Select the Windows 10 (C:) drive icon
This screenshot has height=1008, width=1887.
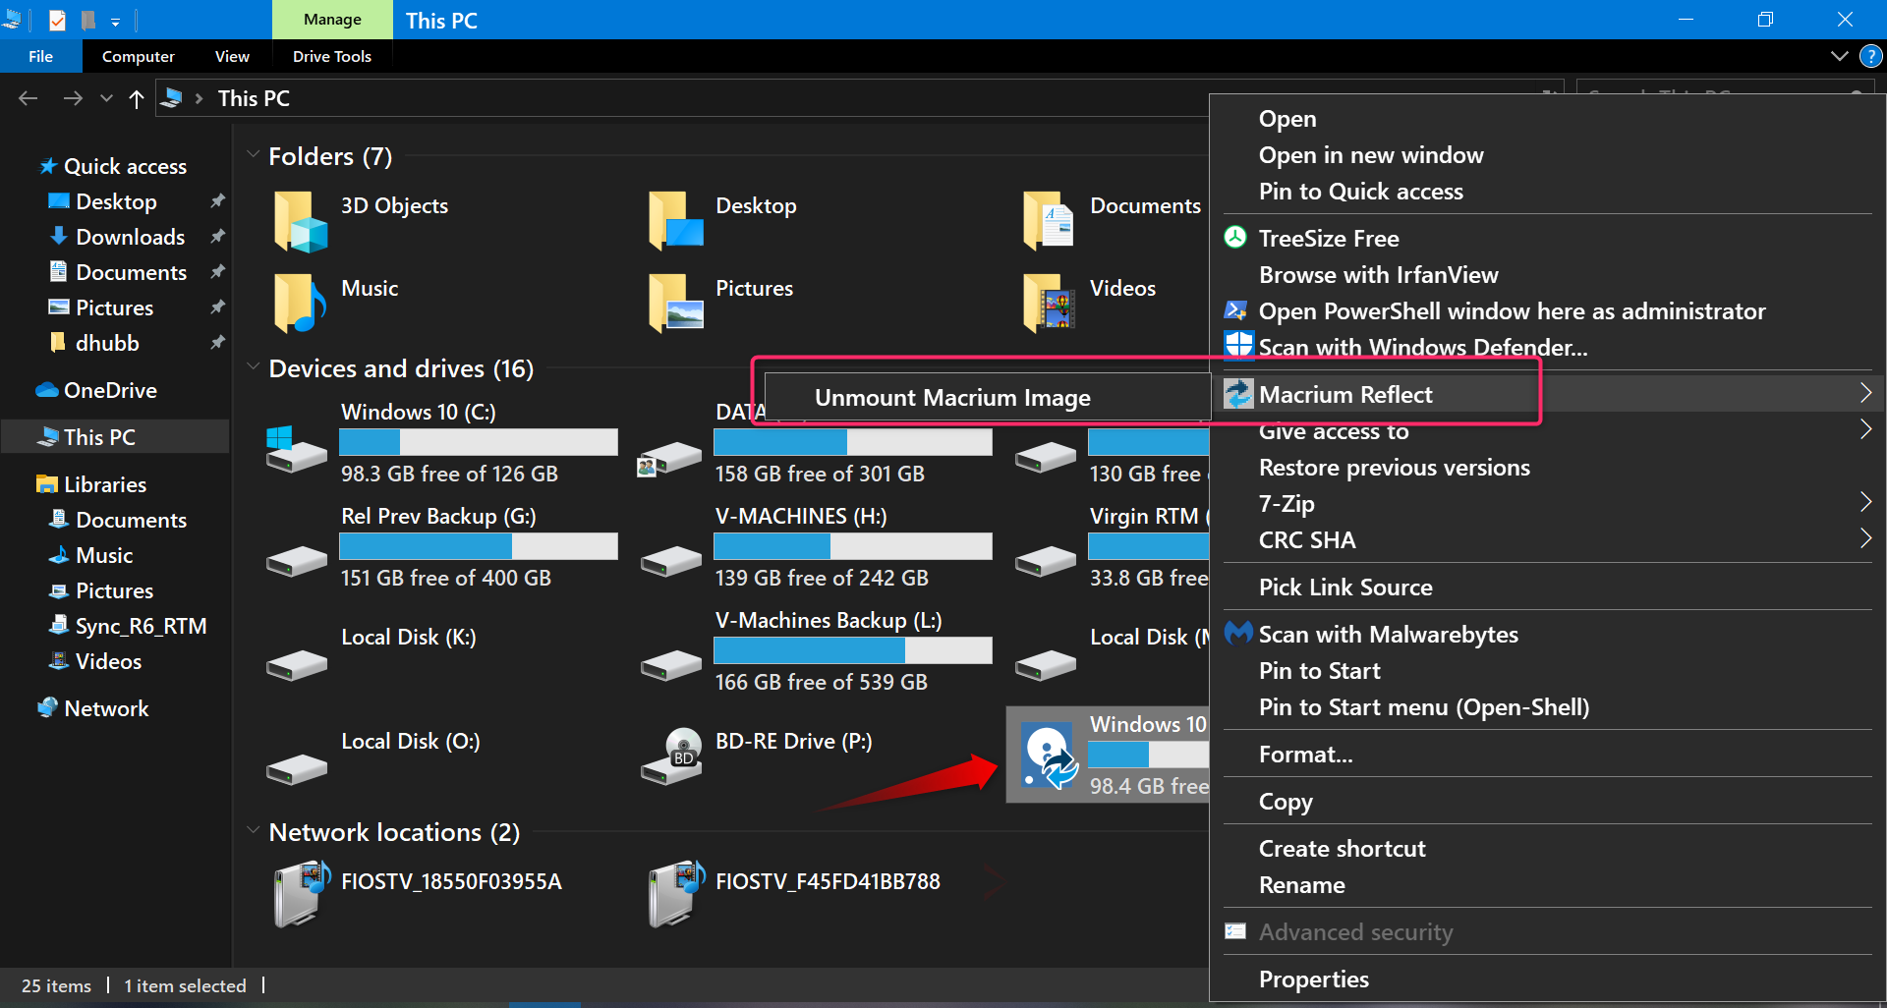pos(296,450)
